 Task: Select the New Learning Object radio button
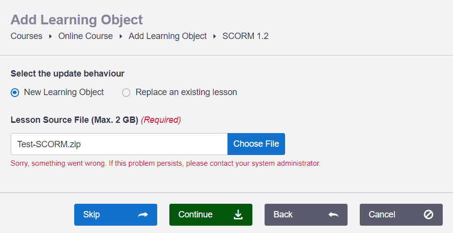tap(15, 93)
